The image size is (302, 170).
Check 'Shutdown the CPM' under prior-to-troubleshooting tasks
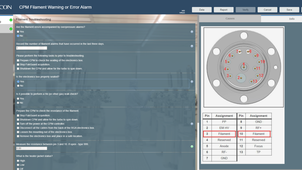18,68
